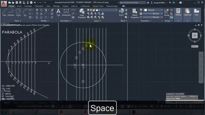Expand the Properties panel title
The image size is (205, 115).
[146, 21]
